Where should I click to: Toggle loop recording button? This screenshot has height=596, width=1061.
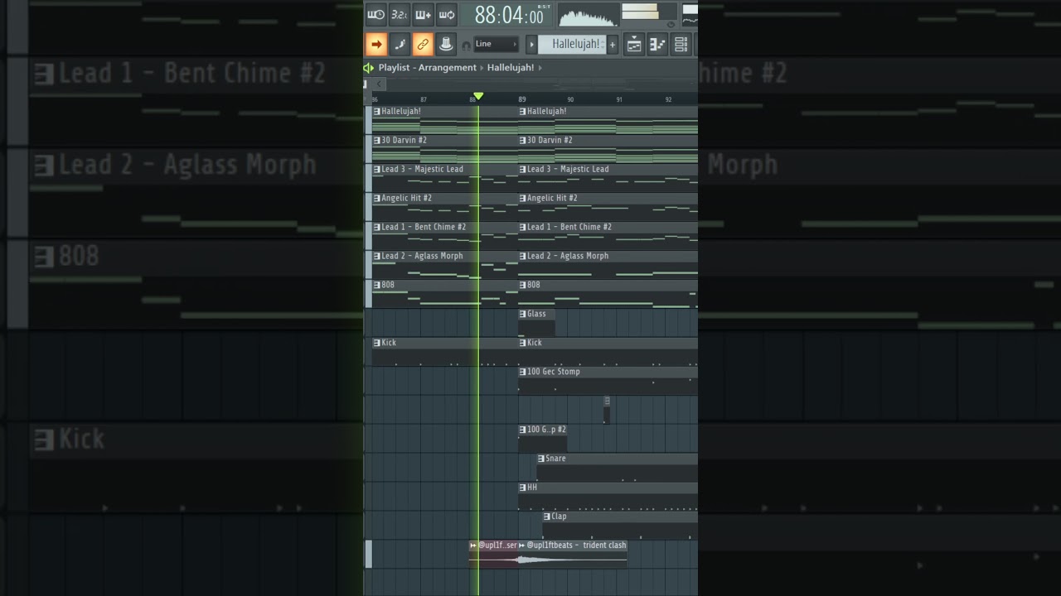pyautogui.click(x=447, y=14)
